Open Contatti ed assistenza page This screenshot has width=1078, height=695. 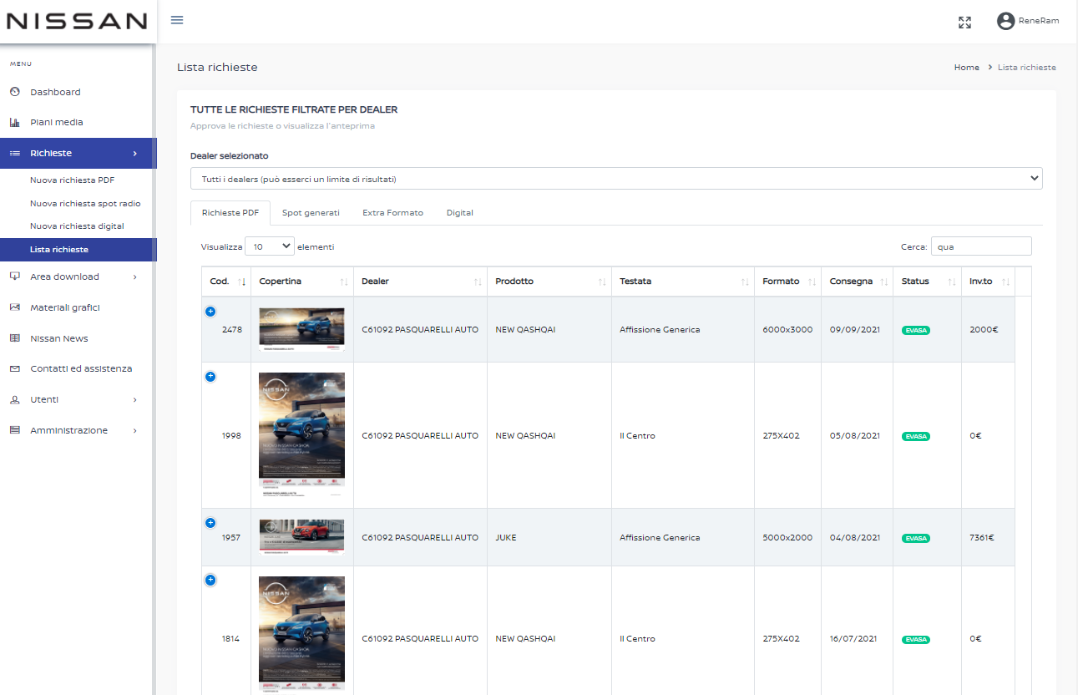pos(81,368)
